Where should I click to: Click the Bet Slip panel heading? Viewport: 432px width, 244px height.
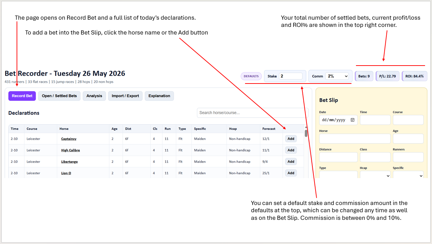pyautogui.click(x=329, y=100)
